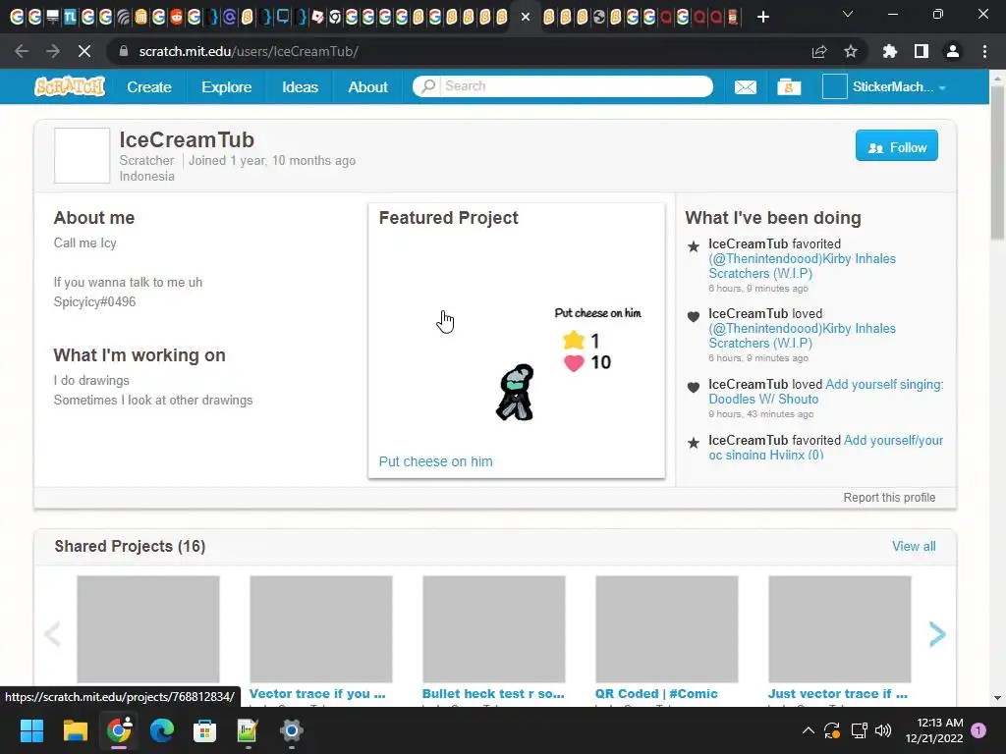Viewport: 1006px width, 754px height.
Task: Open the My Stuff folder icon
Action: pyautogui.click(x=789, y=86)
